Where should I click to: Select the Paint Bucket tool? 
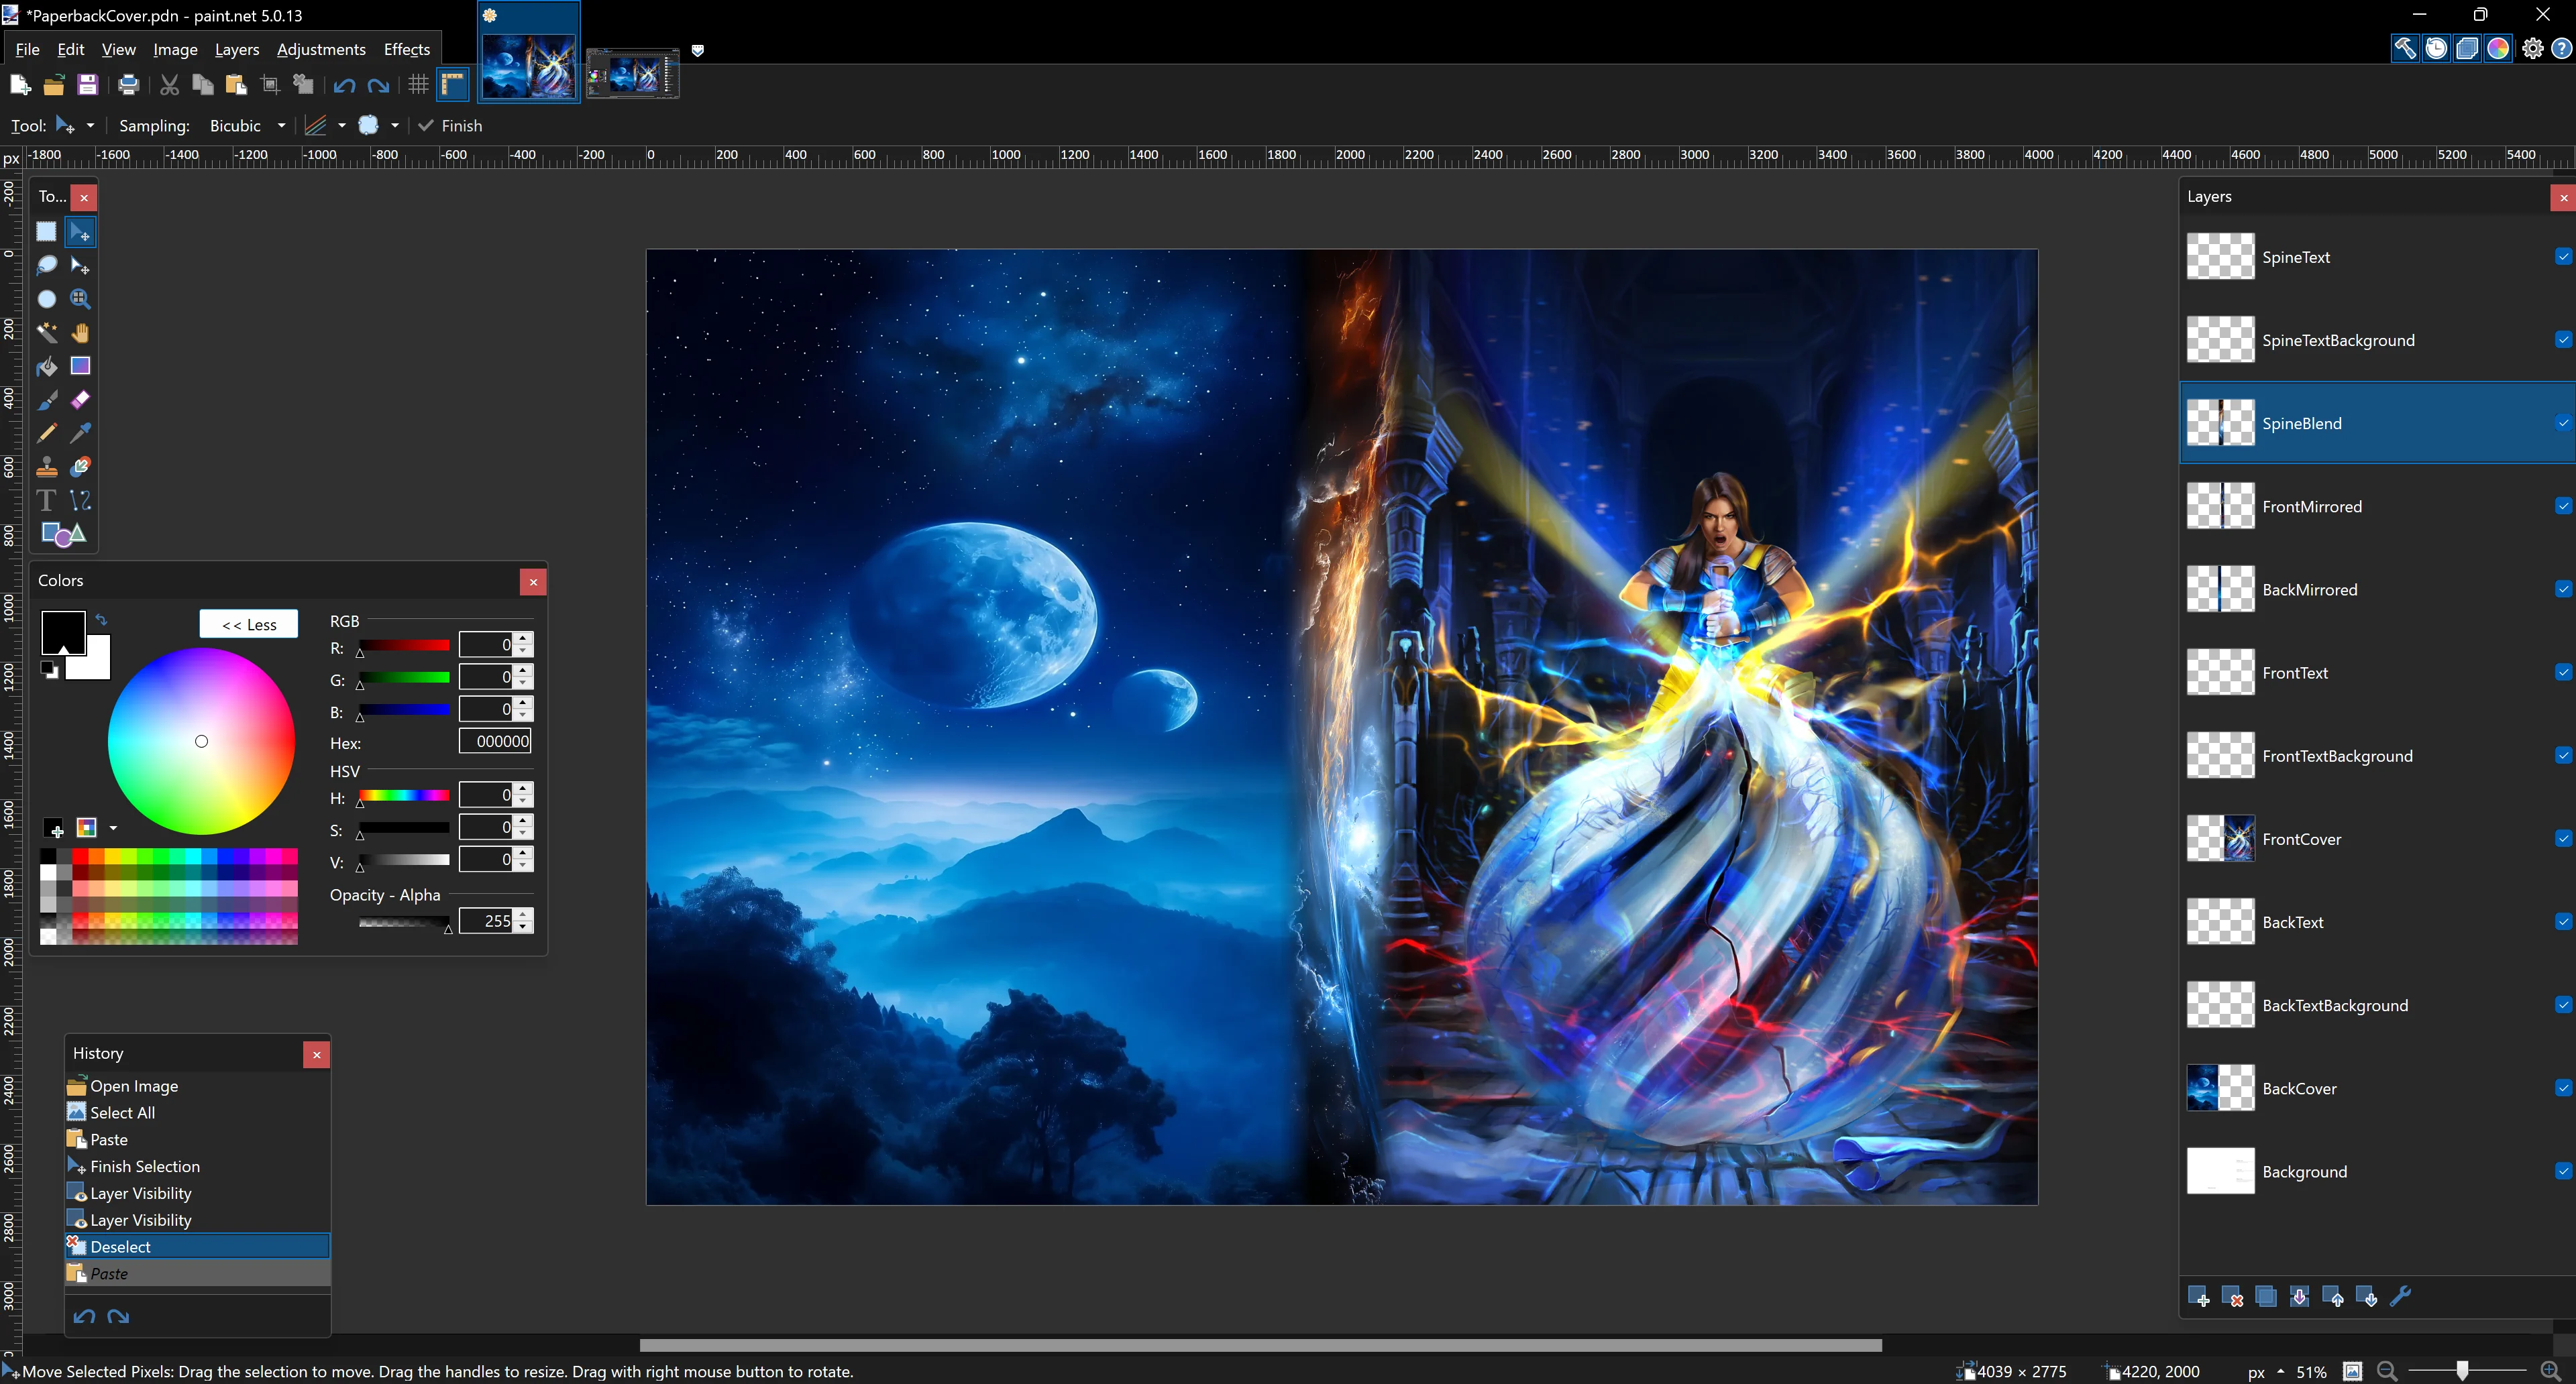pyautogui.click(x=46, y=367)
